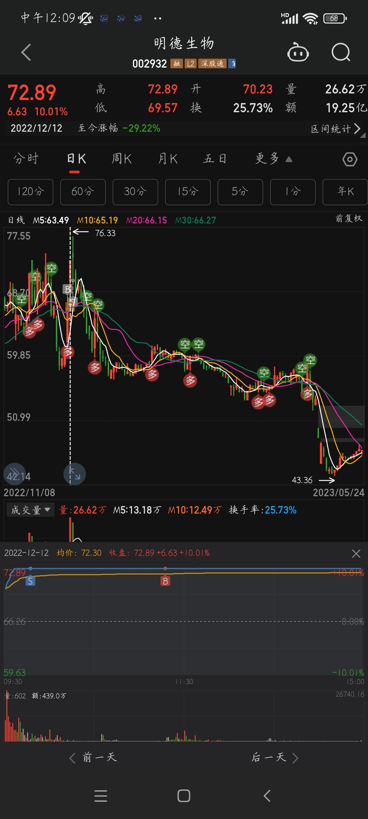Tap the current price 72.89 at top
368x819 pixels.
pyautogui.click(x=32, y=92)
